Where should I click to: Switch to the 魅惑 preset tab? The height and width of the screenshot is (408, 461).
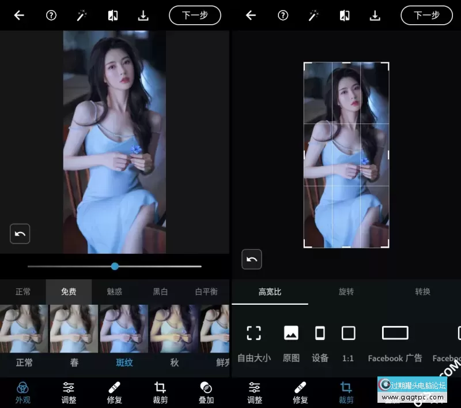coord(114,291)
